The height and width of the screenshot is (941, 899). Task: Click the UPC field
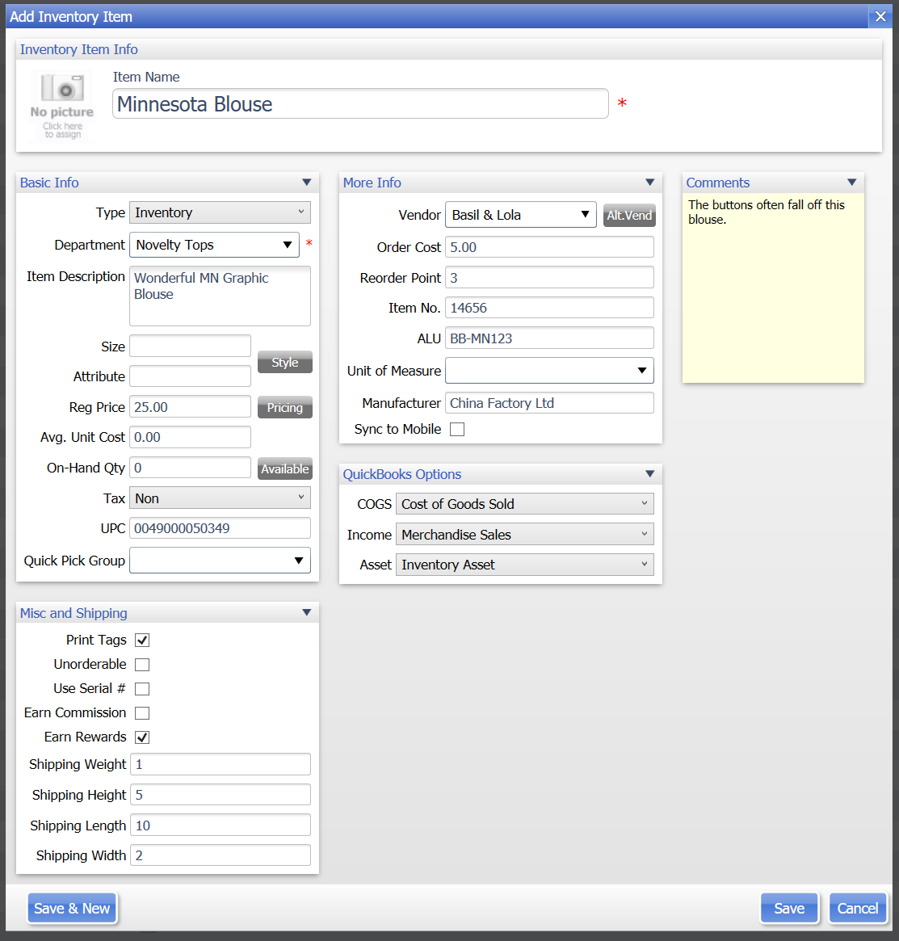(x=221, y=528)
